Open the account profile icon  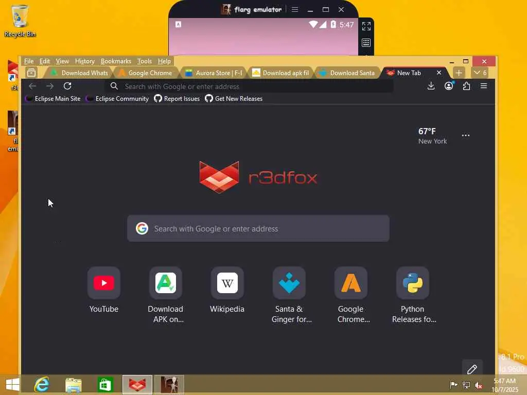pyautogui.click(x=449, y=86)
